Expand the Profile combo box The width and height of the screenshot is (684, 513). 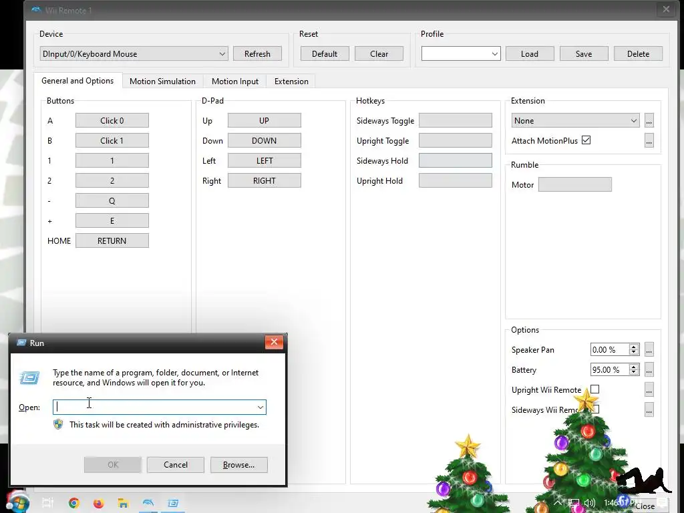click(x=495, y=53)
